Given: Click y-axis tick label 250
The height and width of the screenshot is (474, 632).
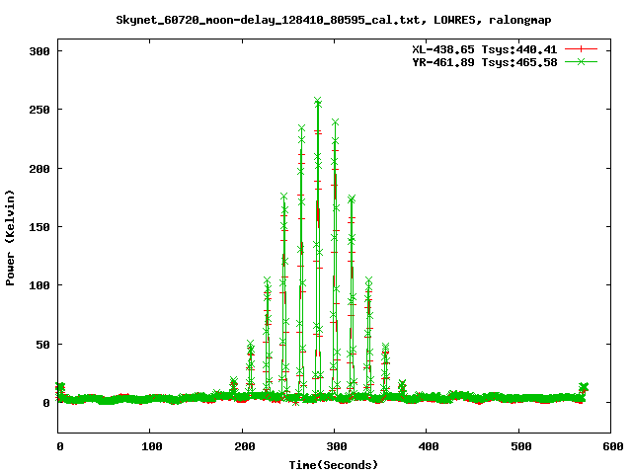Looking at the screenshot, I should [x=39, y=110].
